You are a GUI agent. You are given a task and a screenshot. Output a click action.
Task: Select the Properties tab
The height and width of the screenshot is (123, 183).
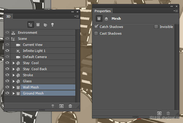(x=102, y=11)
